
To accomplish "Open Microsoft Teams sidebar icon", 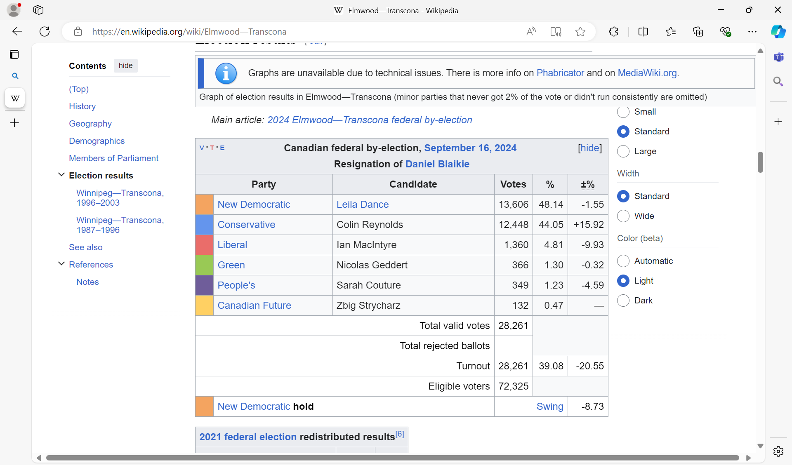I will pyautogui.click(x=778, y=57).
